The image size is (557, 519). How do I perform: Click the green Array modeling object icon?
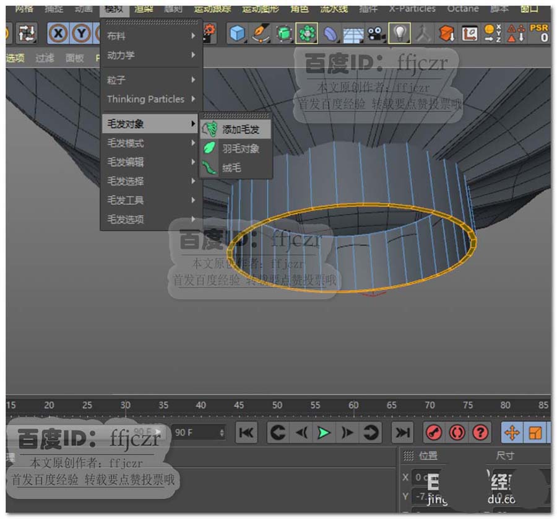[x=306, y=33]
